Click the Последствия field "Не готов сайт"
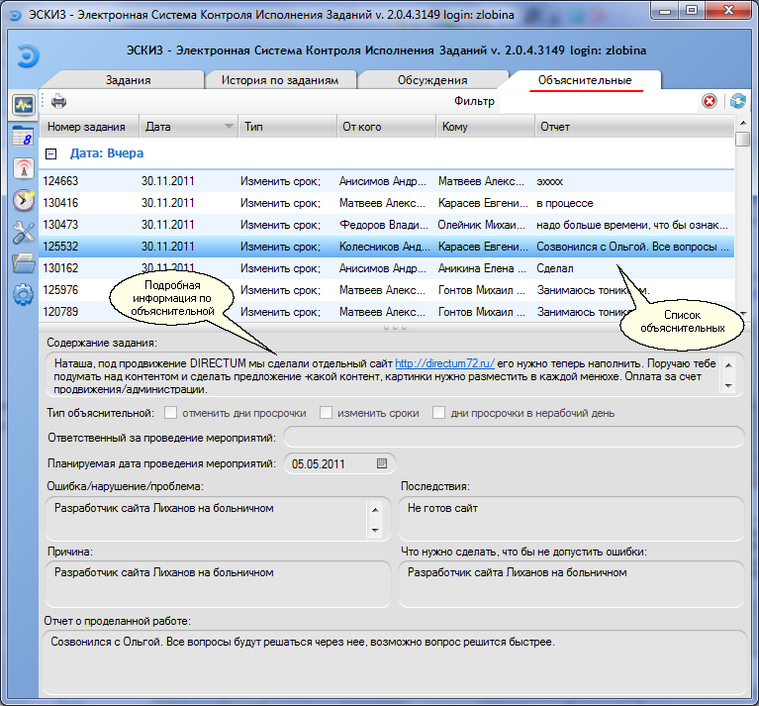Screen dimensions: 759x706 571,519
